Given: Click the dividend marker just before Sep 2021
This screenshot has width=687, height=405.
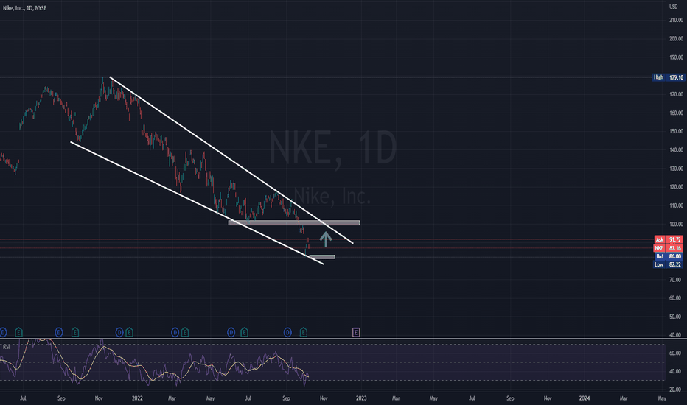Looking at the screenshot, I should (59, 332).
